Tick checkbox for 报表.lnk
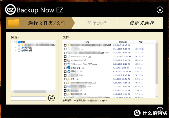 pos(65,79)
